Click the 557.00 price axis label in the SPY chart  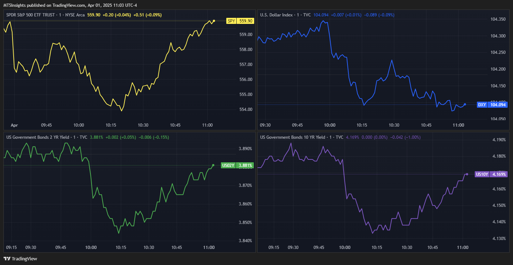(x=246, y=65)
